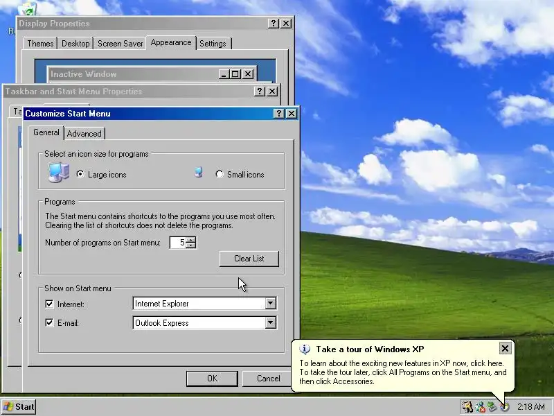Image resolution: width=554 pixels, height=416 pixels.
Task: Click the Clearing the list of shortcuts description text
Action: point(139,225)
